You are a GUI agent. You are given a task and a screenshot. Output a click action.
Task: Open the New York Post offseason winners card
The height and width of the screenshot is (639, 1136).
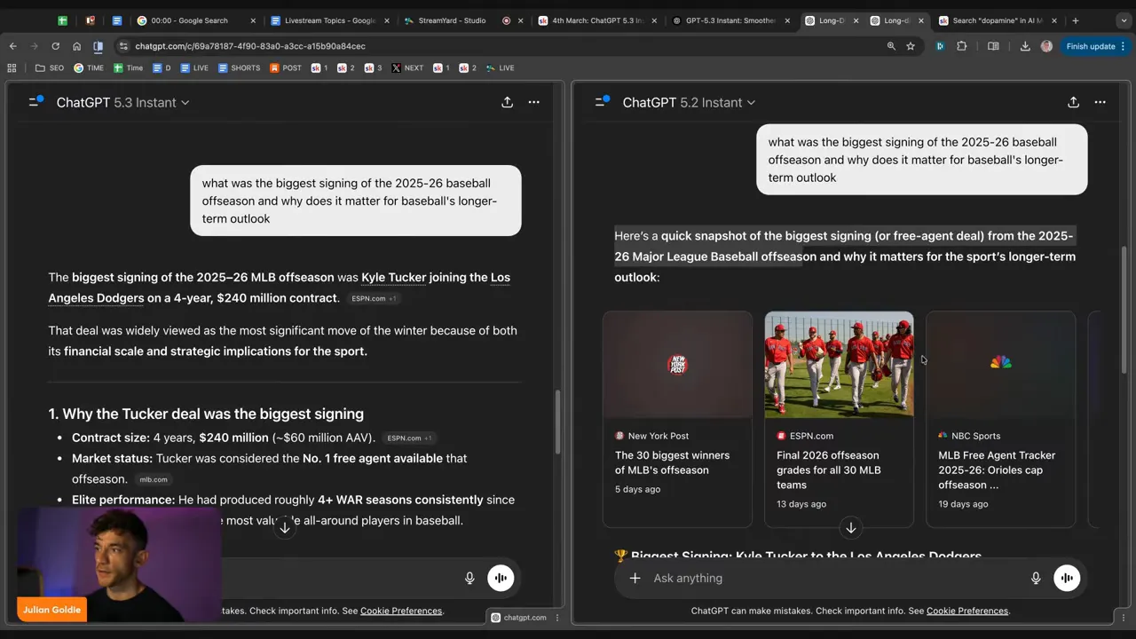pyautogui.click(x=677, y=419)
